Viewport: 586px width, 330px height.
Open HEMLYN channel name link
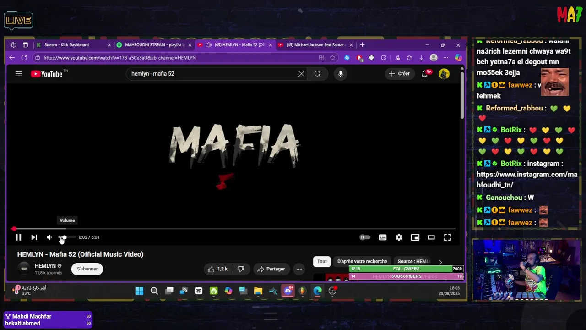tap(45, 266)
